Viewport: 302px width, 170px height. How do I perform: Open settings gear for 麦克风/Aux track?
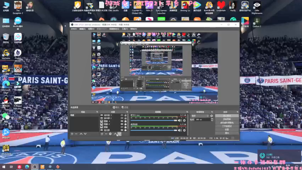click(184, 120)
